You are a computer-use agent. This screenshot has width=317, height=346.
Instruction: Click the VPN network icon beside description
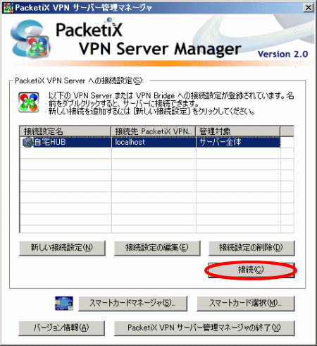click(x=29, y=102)
